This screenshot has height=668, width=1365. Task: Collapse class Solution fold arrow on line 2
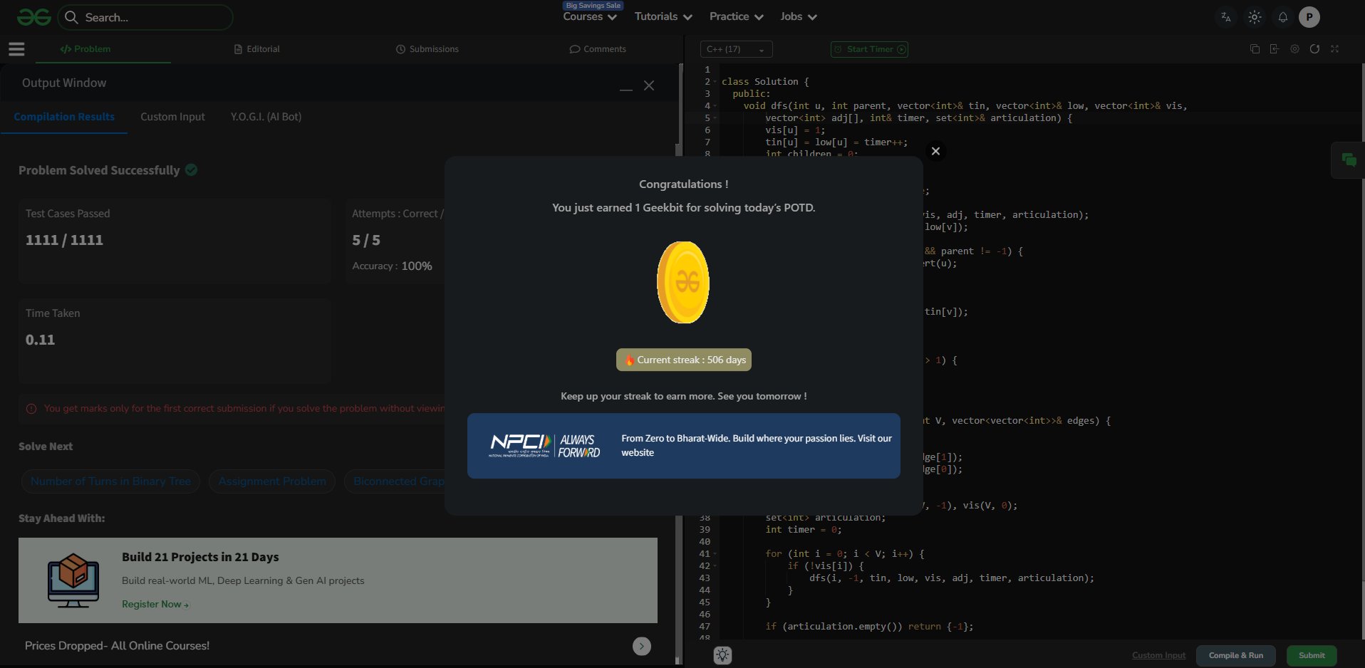715,82
